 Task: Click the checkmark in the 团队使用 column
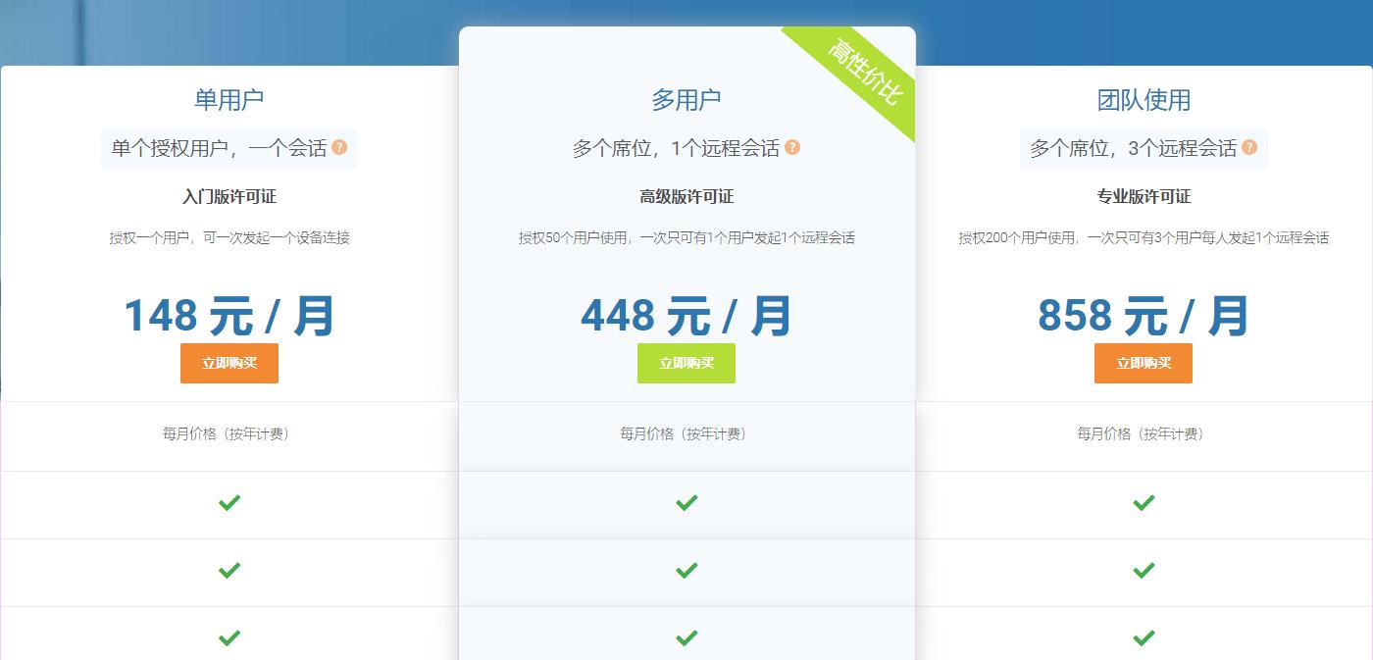click(x=1143, y=502)
